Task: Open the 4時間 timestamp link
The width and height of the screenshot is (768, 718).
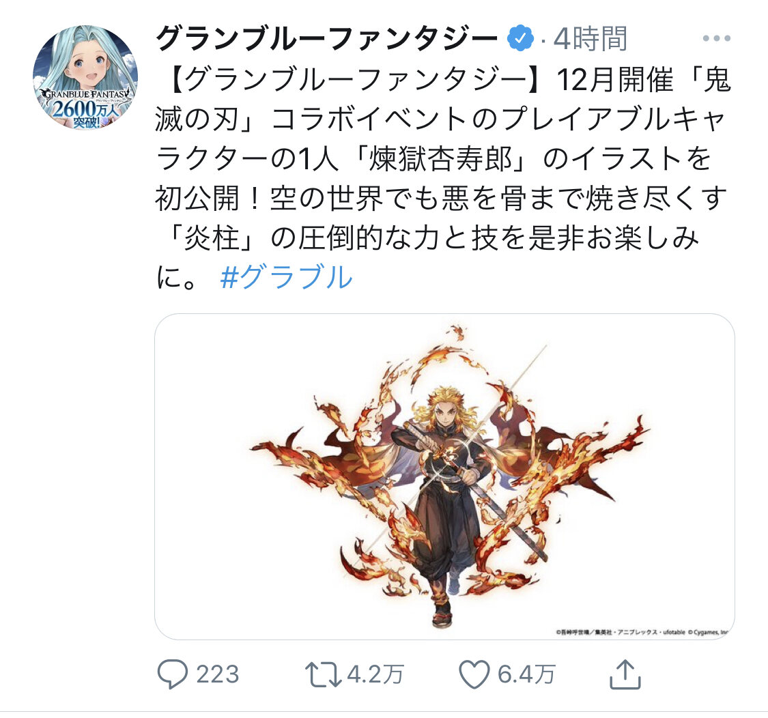Action: (591, 38)
